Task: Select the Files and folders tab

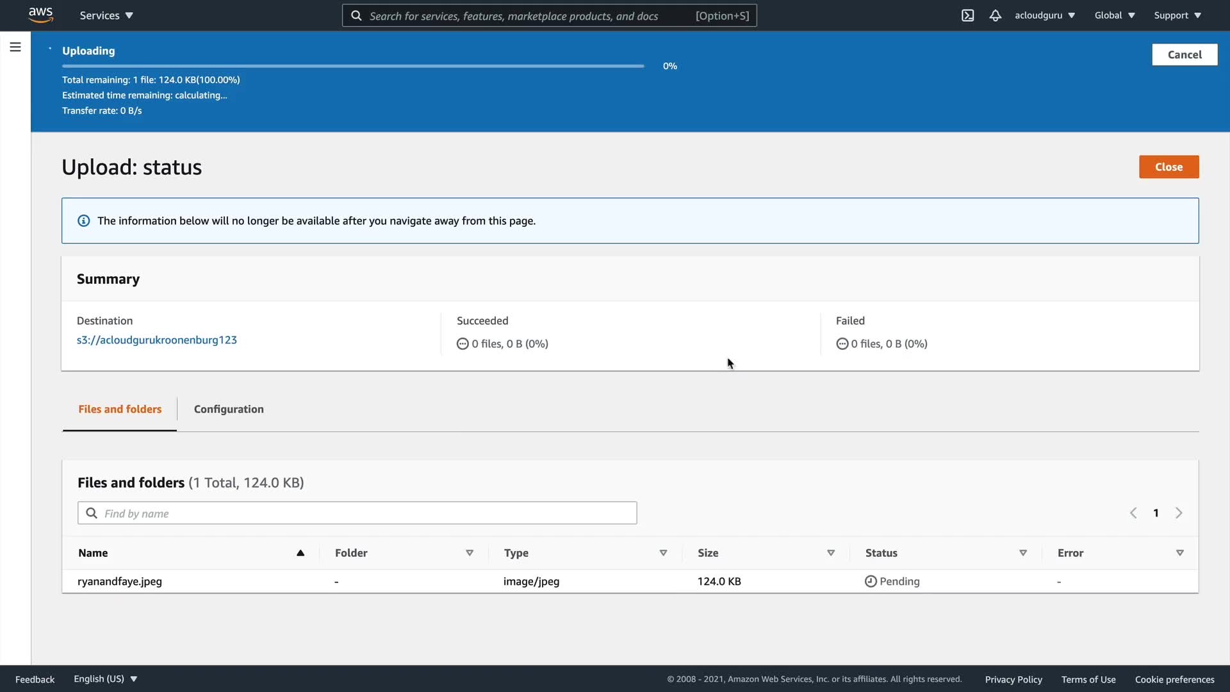Action: click(x=120, y=409)
